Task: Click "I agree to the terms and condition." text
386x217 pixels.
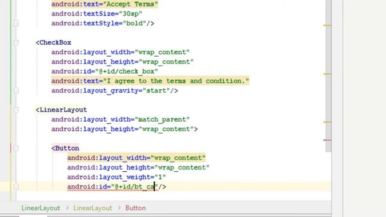Action: click(176, 81)
